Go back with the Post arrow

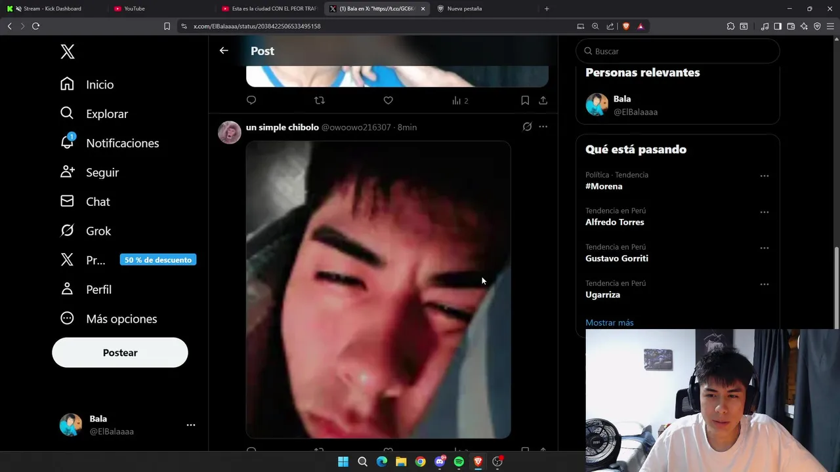[x=224, y=50]
